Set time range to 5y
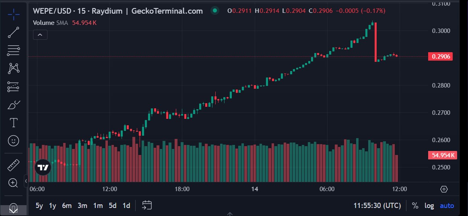The image size is (468, 216). tap(39, 206)
